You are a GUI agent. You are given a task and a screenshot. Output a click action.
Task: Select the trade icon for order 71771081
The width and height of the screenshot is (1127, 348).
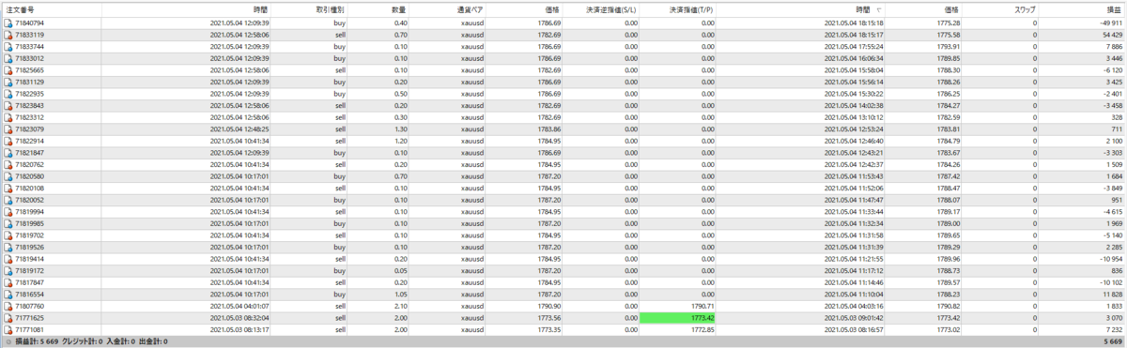click(8, 330)
